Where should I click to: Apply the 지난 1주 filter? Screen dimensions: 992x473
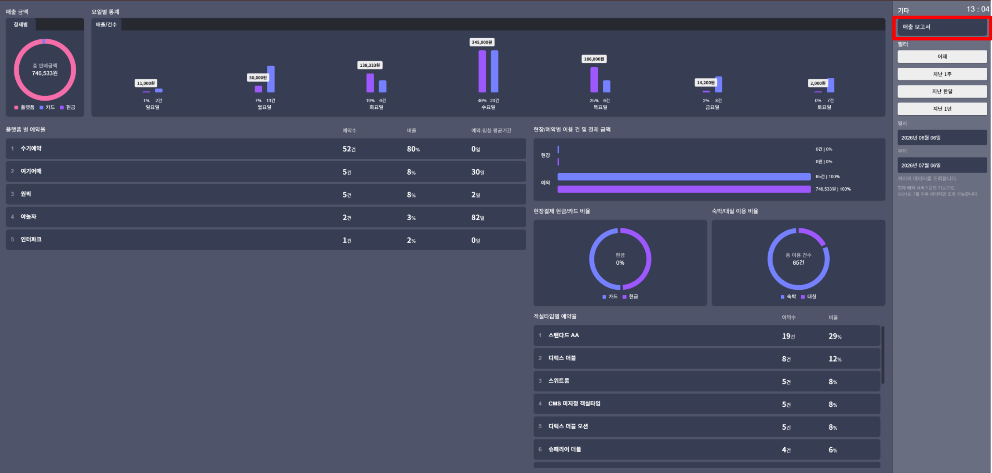[942, 74]
